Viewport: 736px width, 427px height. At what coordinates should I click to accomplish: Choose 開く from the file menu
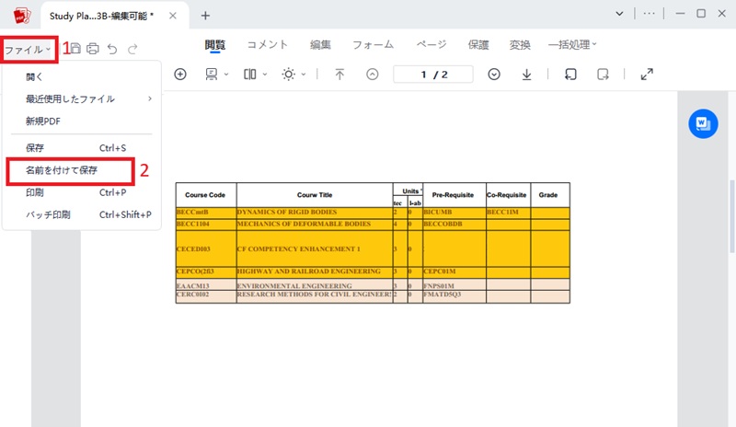(x=81, y=77)
